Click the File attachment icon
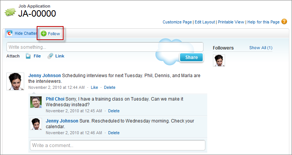This screenshot has height=155, width=292. [28, 56]
